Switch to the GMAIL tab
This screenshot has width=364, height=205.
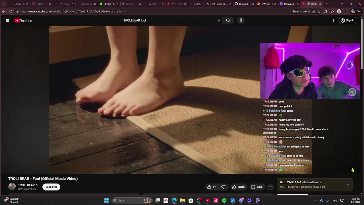(x=199, y=4)
